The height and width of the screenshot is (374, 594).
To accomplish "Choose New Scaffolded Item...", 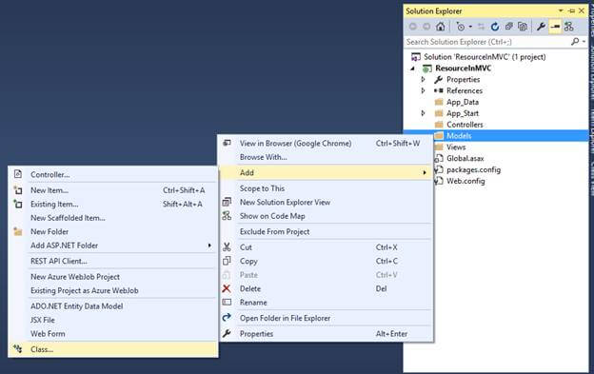I will click(x=113, y=218).
